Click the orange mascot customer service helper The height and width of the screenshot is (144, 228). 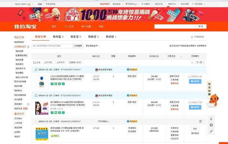tap(213, 101)
